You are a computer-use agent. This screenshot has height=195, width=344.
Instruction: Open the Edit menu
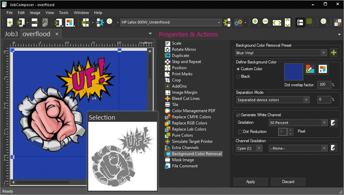pos(21,12)
